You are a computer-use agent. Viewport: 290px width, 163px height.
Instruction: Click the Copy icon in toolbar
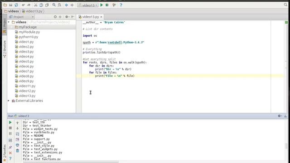(x=41, y=5)
